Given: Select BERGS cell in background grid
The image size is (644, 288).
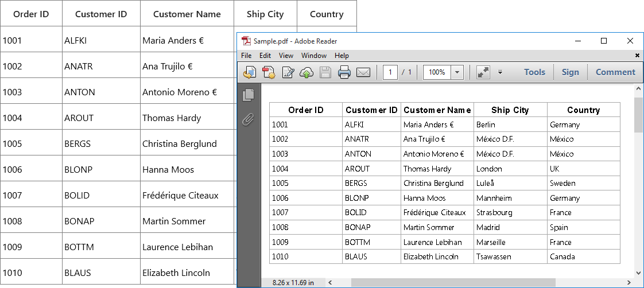Looking at the screenshot, I should click(101, 143).
